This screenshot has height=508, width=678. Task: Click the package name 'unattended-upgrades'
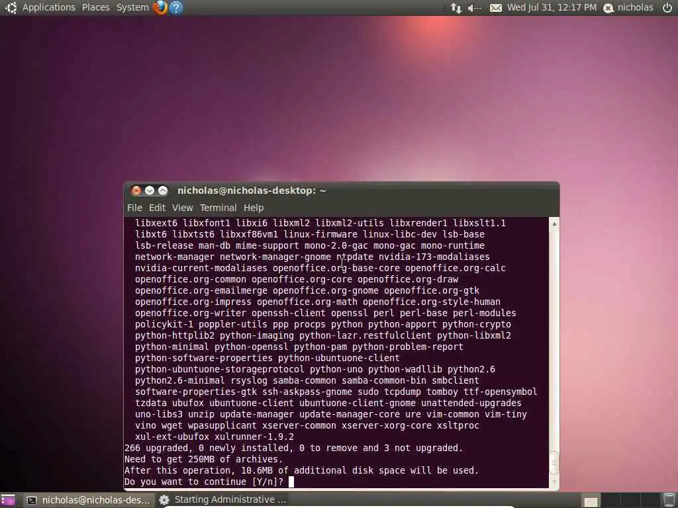471,403
